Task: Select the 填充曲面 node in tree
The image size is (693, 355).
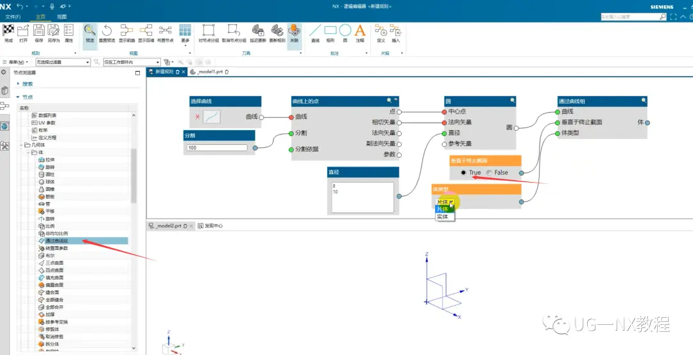Action: pyautogui.click(x=55, y=277)
